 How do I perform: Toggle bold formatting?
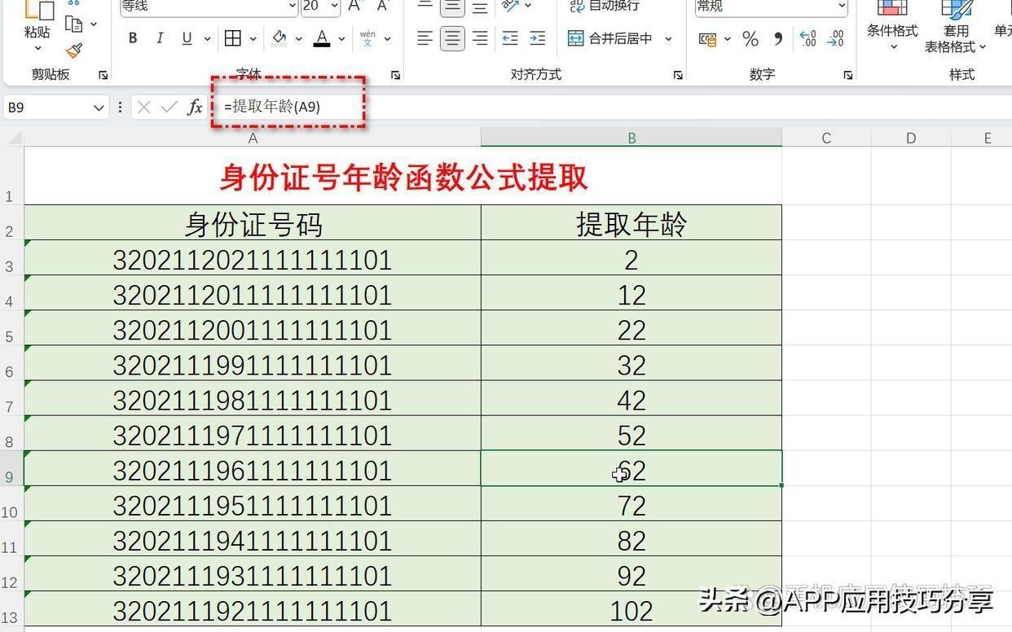[133, 38]
